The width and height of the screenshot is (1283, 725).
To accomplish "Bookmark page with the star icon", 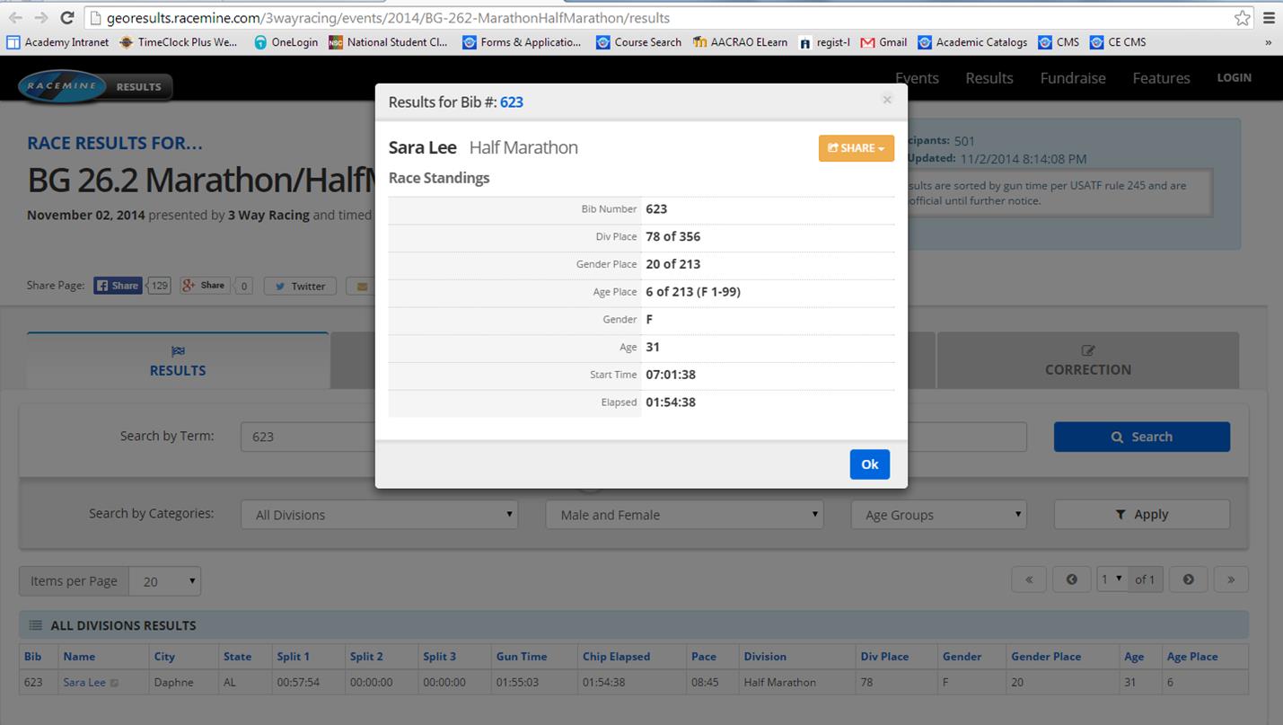I will (1242, 18).
